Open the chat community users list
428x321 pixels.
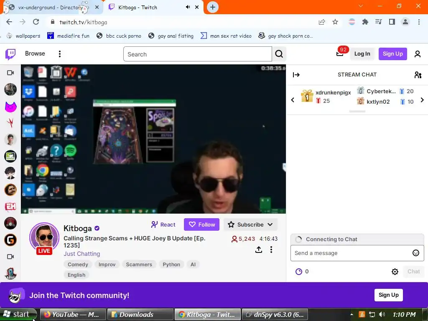point(418,75)
